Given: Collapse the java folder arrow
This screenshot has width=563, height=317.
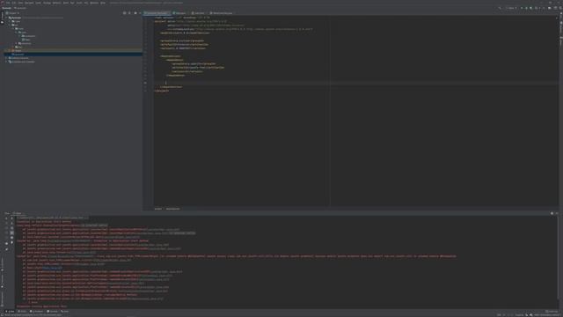Looking at the screenshot, I should tap(16, 32).
